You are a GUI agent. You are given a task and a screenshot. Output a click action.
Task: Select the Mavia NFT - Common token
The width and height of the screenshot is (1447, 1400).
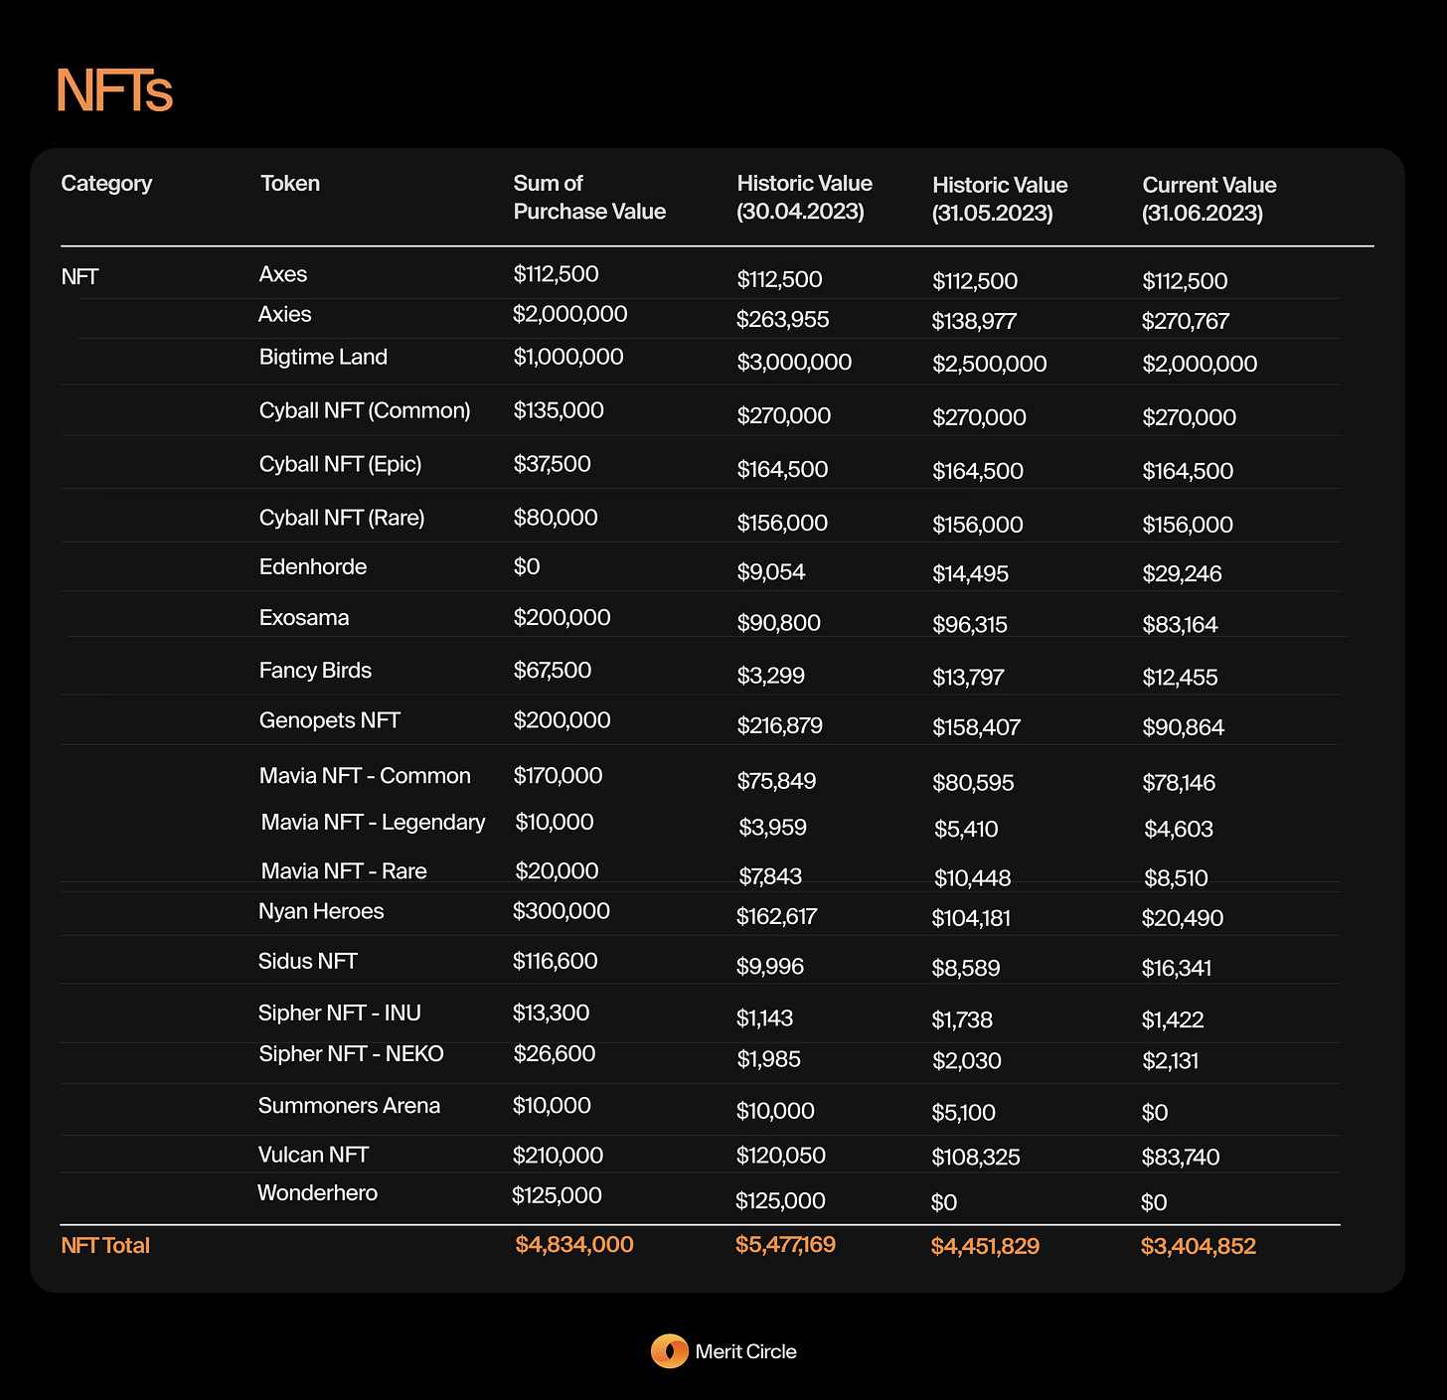365,776
